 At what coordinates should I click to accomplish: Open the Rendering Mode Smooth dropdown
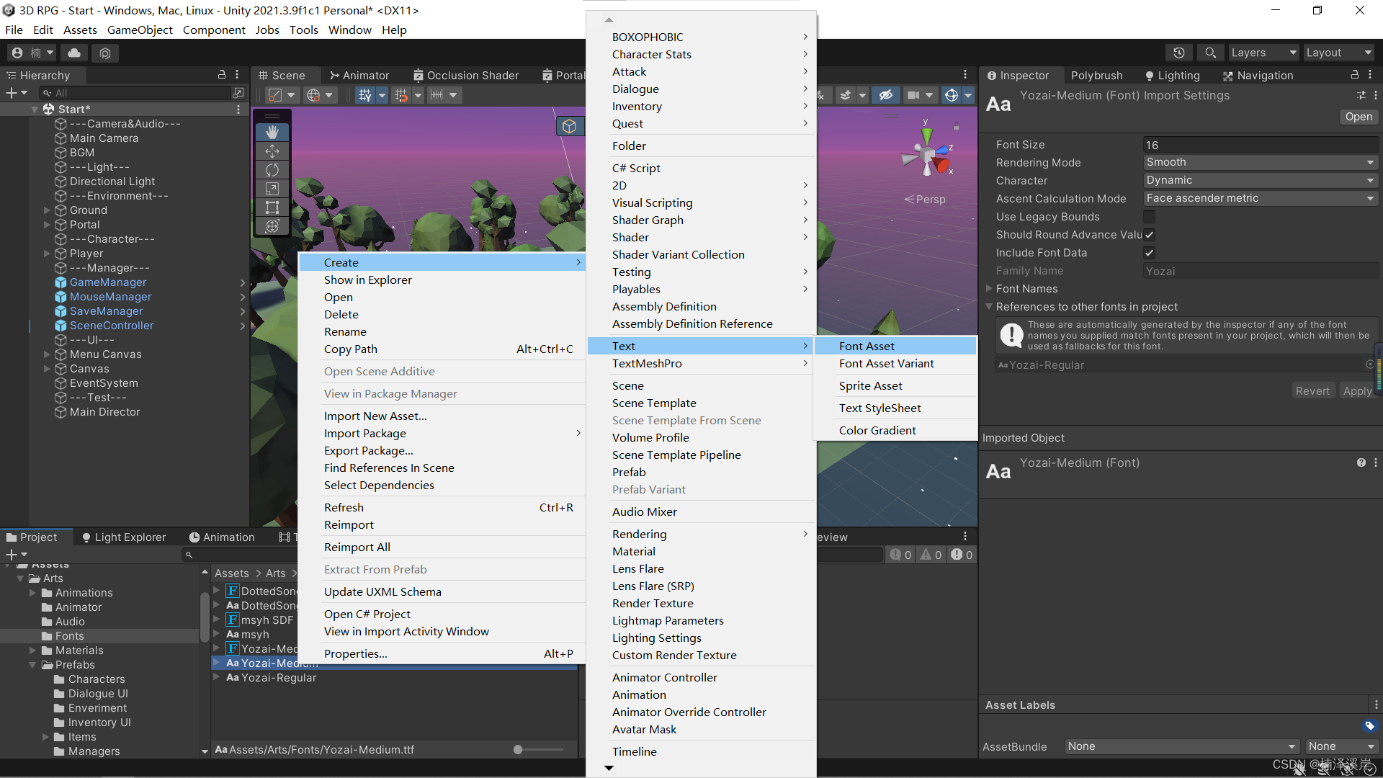click(x=1261, y=163)
